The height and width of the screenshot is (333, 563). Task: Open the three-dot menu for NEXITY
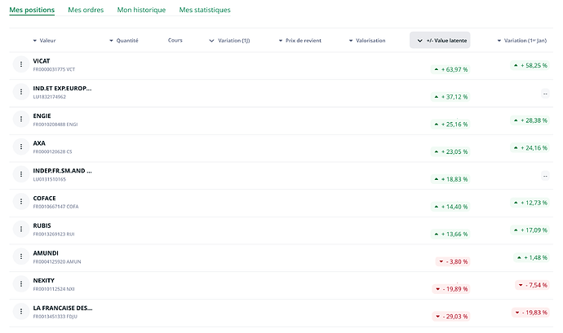(21, 284)
